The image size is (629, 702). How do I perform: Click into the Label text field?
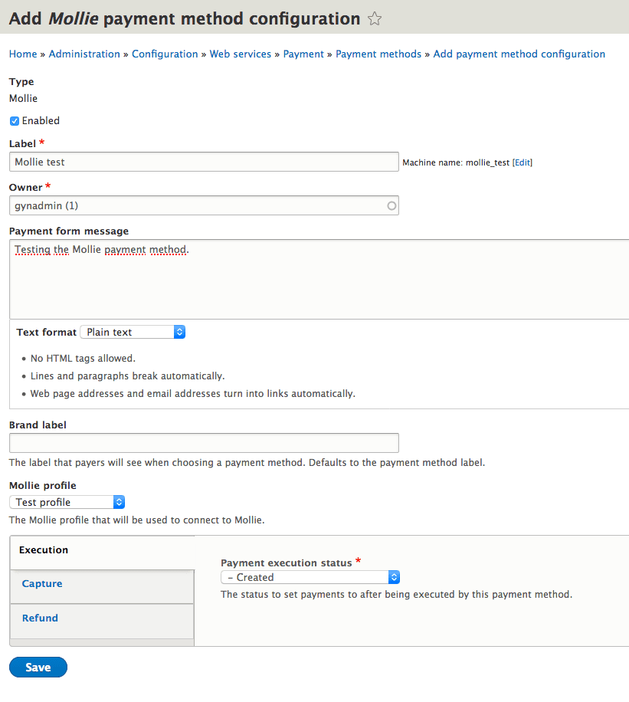coord(203,162)
